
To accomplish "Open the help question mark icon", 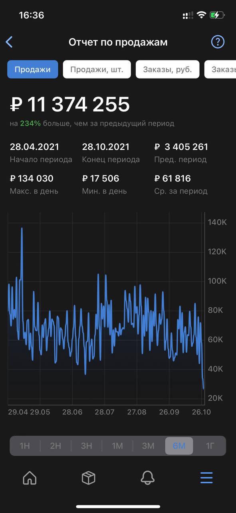I will (x=218, y=42).
